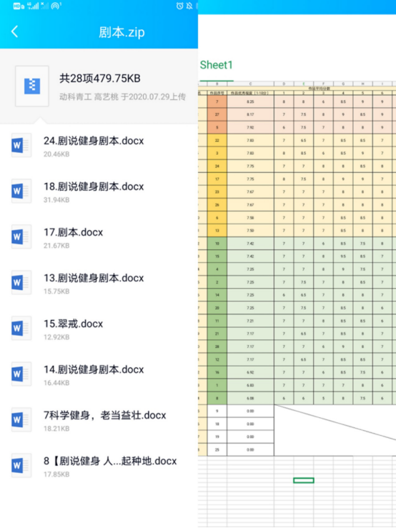Open Word icon for 14.剧说健身剧本.docx
This screenshot has height=528, width=396.
point(21,374)
